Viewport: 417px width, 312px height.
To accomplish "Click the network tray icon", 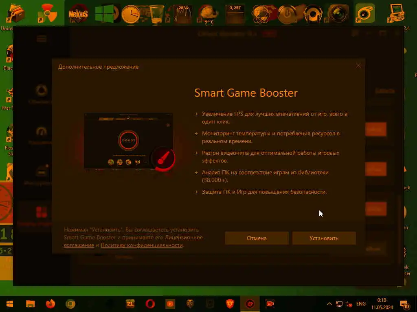I will pyautogui.click(x=339, y=304).
